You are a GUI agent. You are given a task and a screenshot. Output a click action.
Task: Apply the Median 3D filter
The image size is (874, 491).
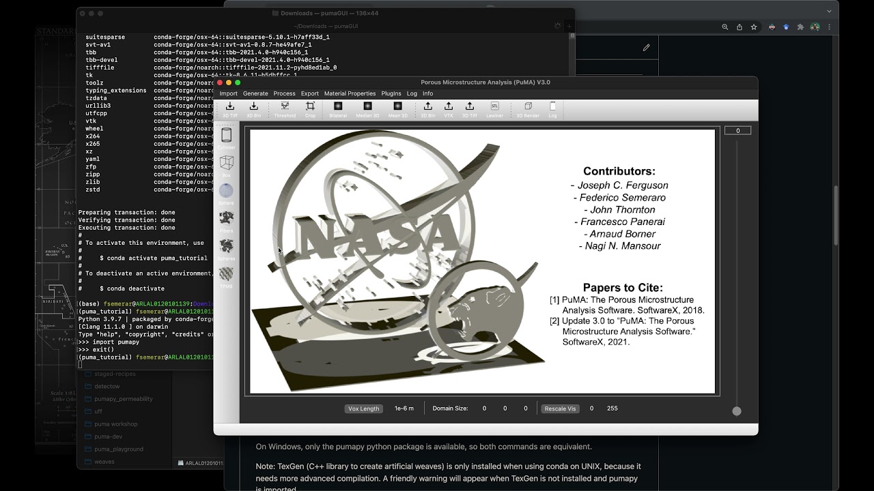pos(367,109)
